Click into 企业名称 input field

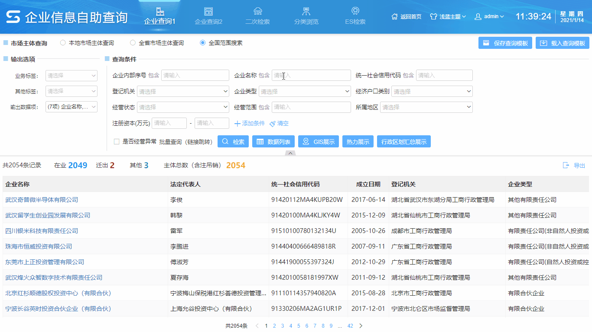[x=311, y=76]
